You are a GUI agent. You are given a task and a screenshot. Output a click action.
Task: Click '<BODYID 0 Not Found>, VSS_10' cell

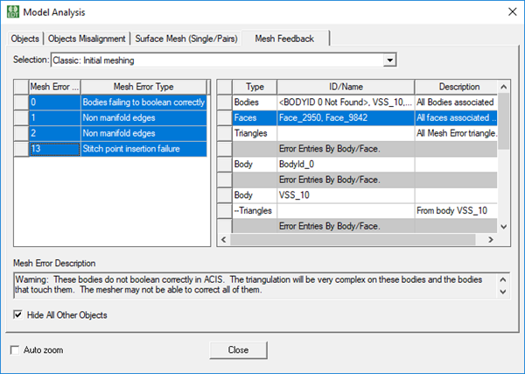pyautogui.click(x=346, y=102)
